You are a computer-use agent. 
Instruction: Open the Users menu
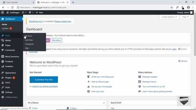(11, 82)
